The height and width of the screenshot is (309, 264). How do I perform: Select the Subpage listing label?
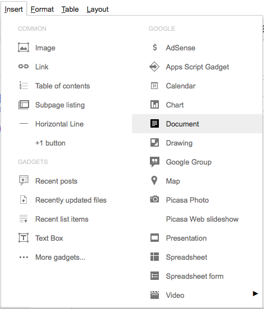(60, 105)
